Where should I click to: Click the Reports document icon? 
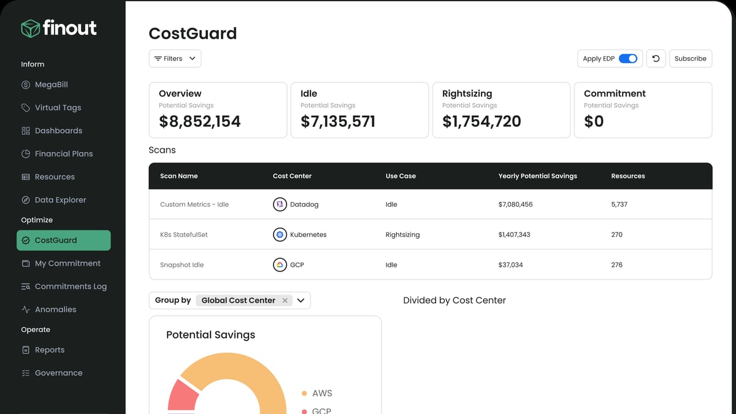coord(26,350)
